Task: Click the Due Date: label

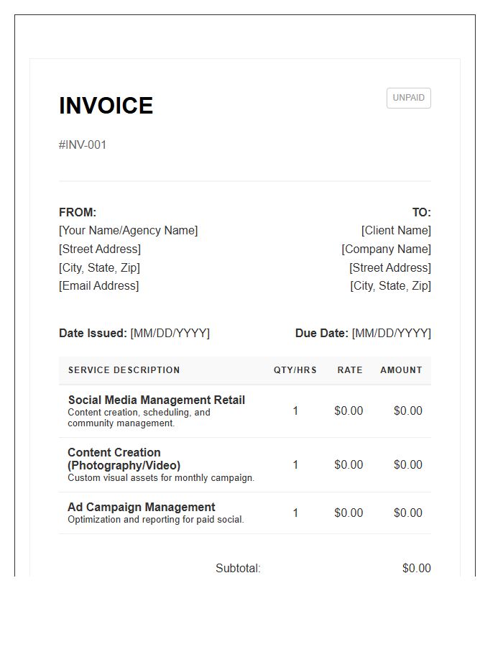Action: (x=322, y=333)
